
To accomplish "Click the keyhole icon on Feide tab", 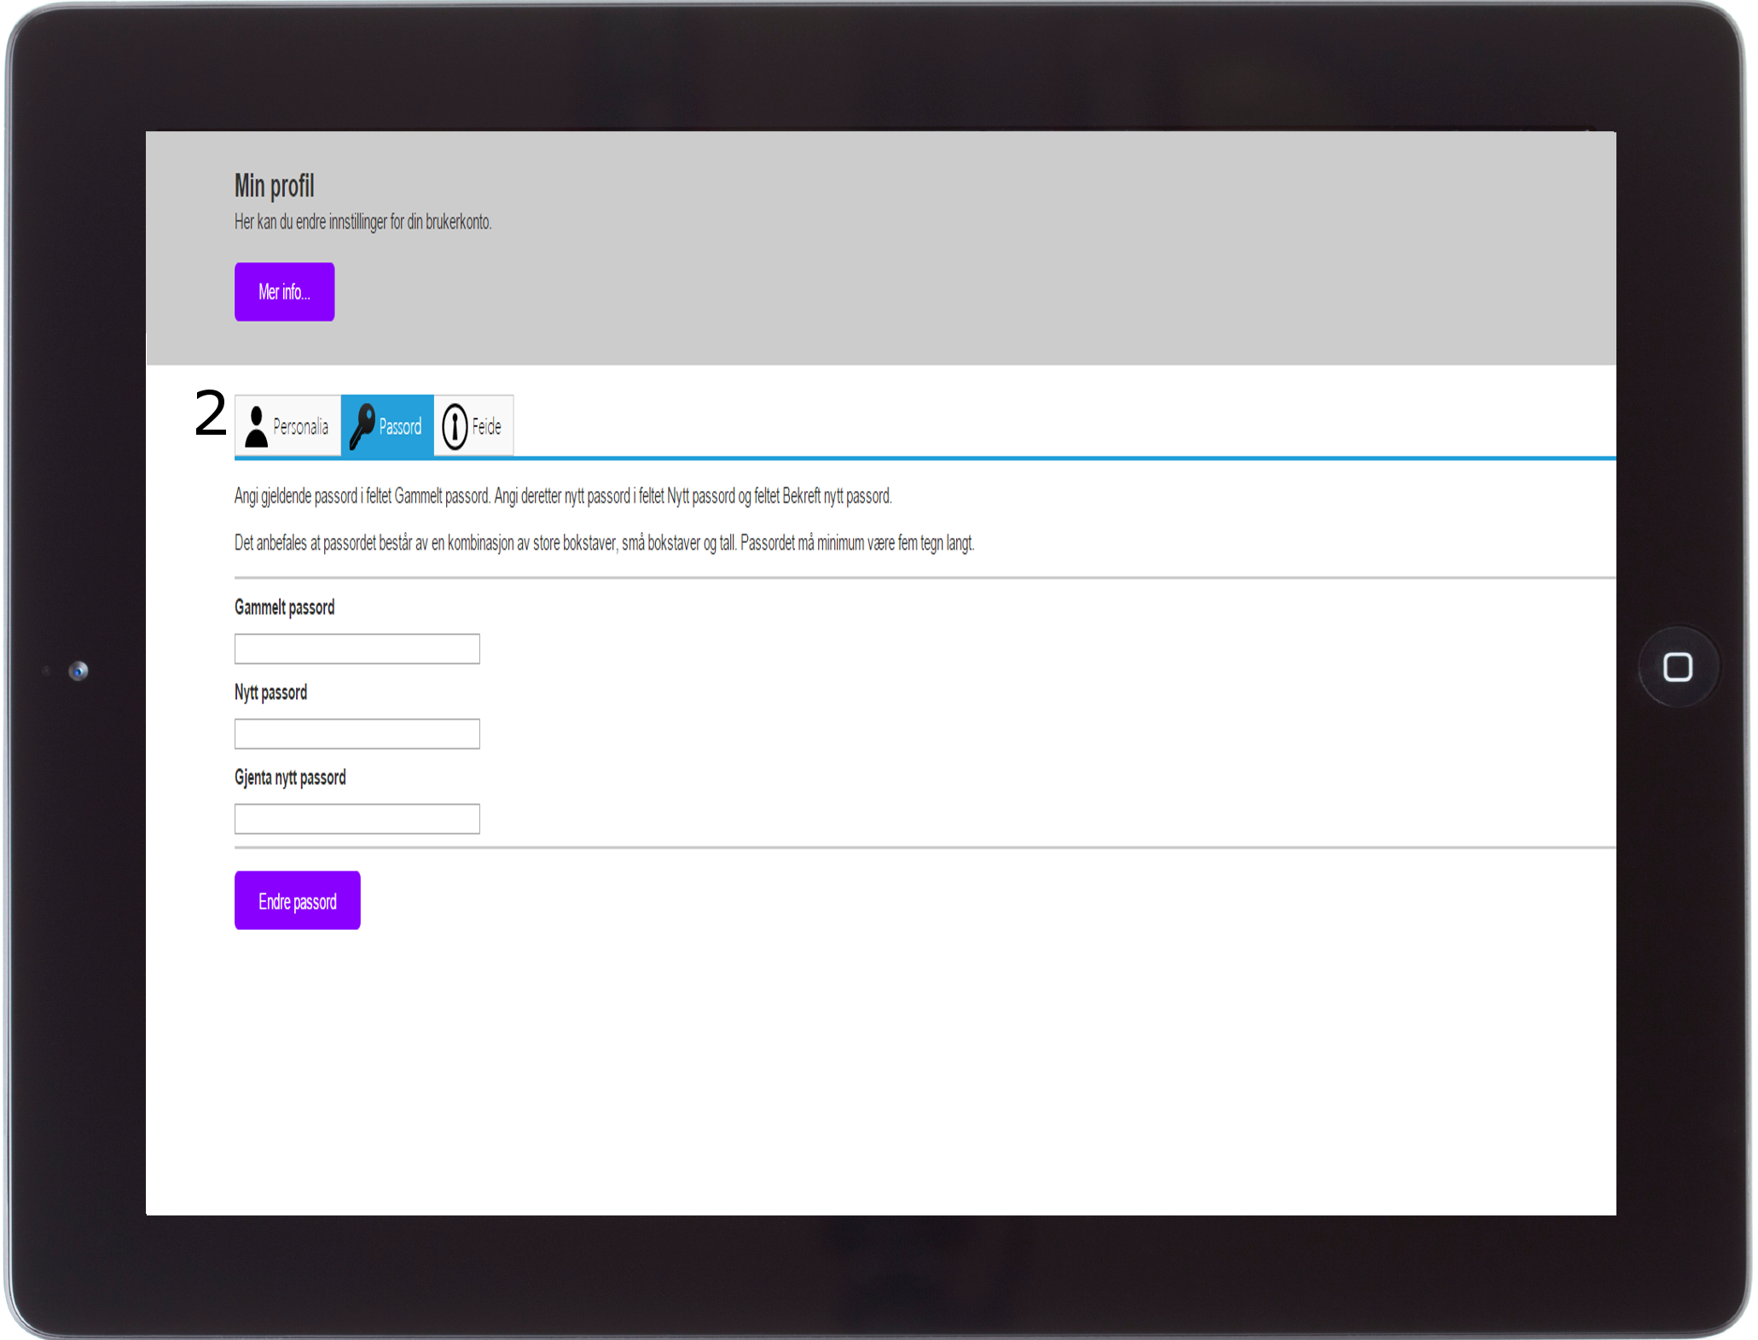I will [455, 426].
